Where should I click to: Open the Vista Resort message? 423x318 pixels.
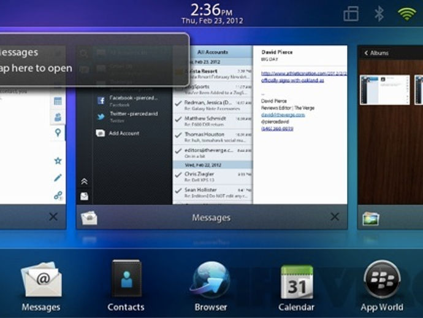213,74
